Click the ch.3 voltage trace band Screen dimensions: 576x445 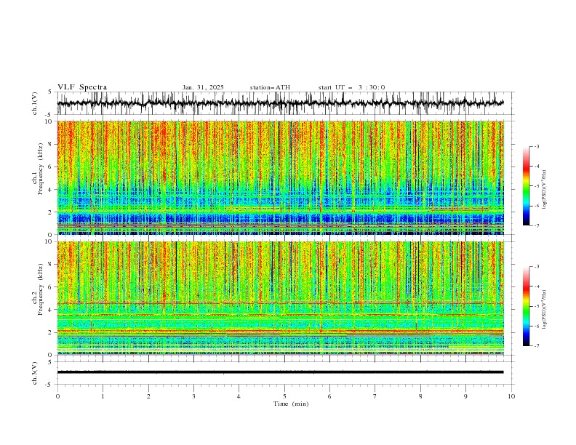(x=280, y=372)
